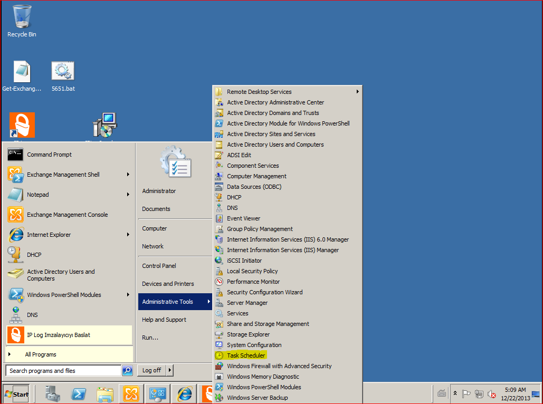Click the Show desktop monitor icon in tray
The width and height of the screenshot is (543, 404).
(x=536, y=394)
